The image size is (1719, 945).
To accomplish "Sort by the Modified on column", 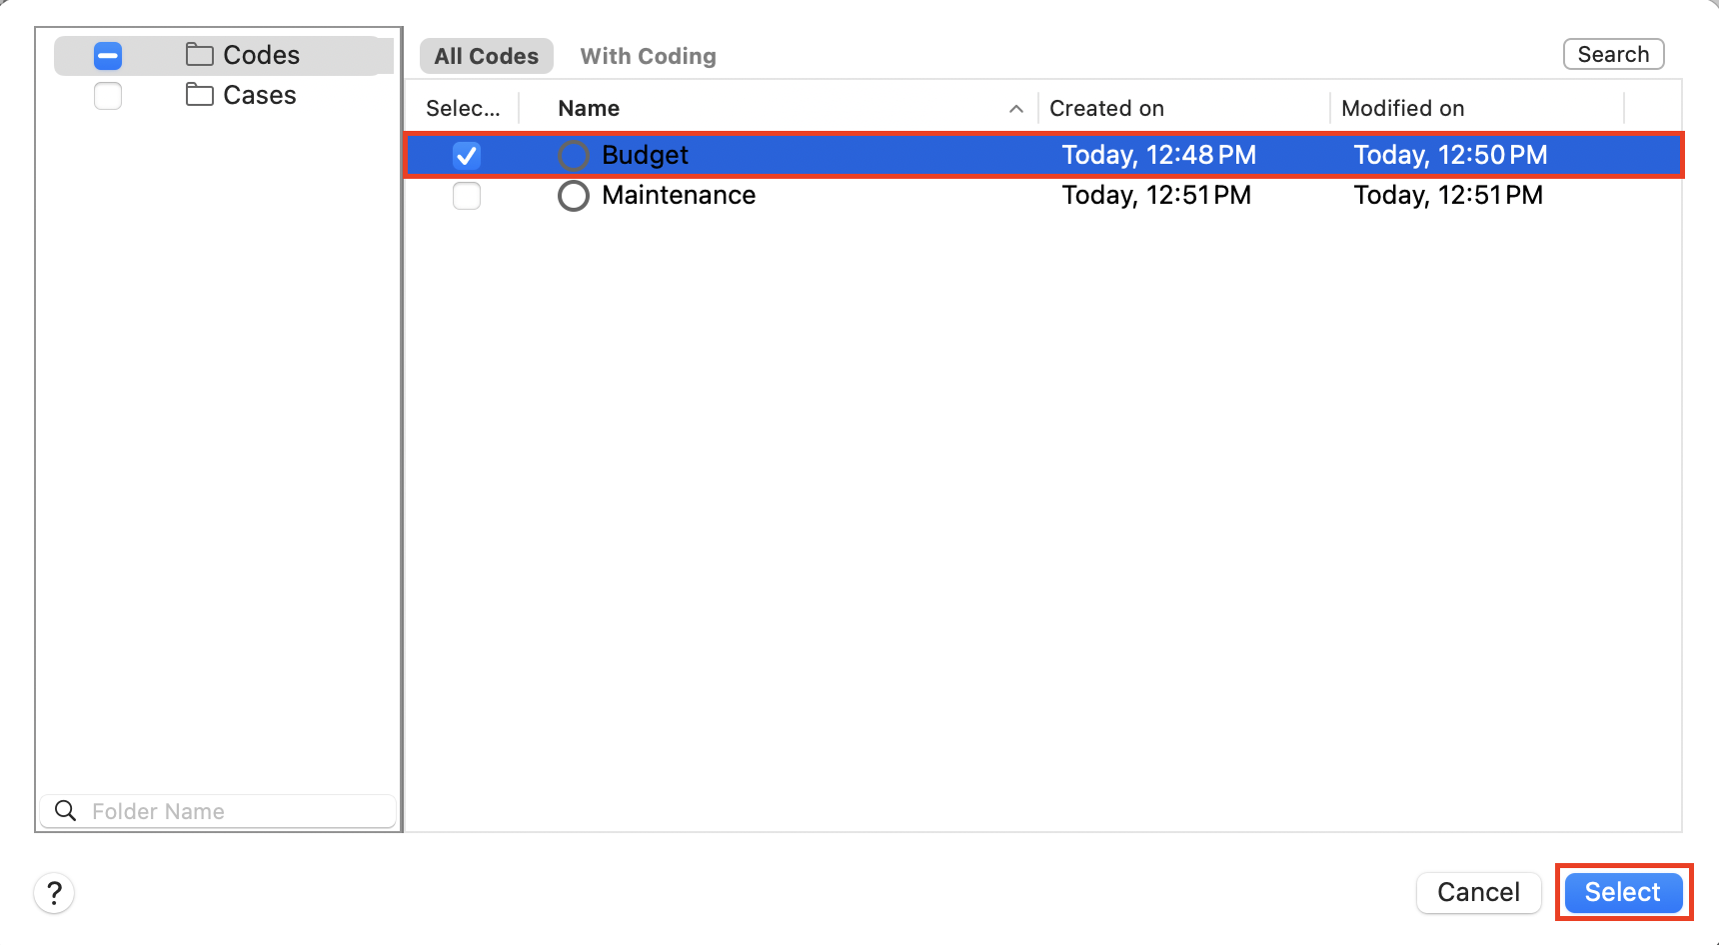I will click(x=1402, y=108).
